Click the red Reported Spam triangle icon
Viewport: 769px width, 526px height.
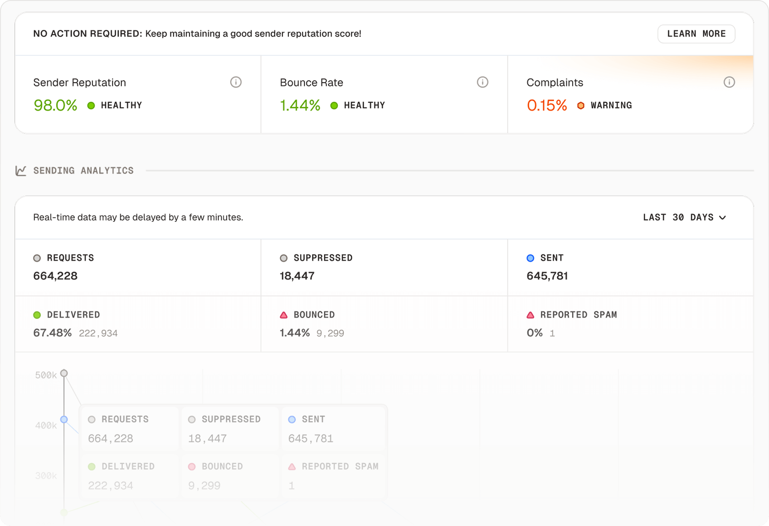click(x=530, y=314)
